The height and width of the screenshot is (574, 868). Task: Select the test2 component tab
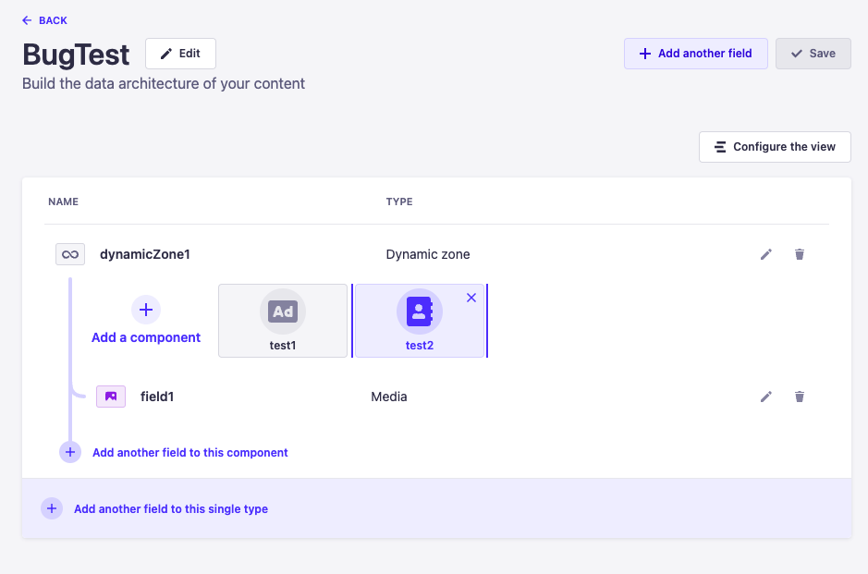[x=420, y=321]
